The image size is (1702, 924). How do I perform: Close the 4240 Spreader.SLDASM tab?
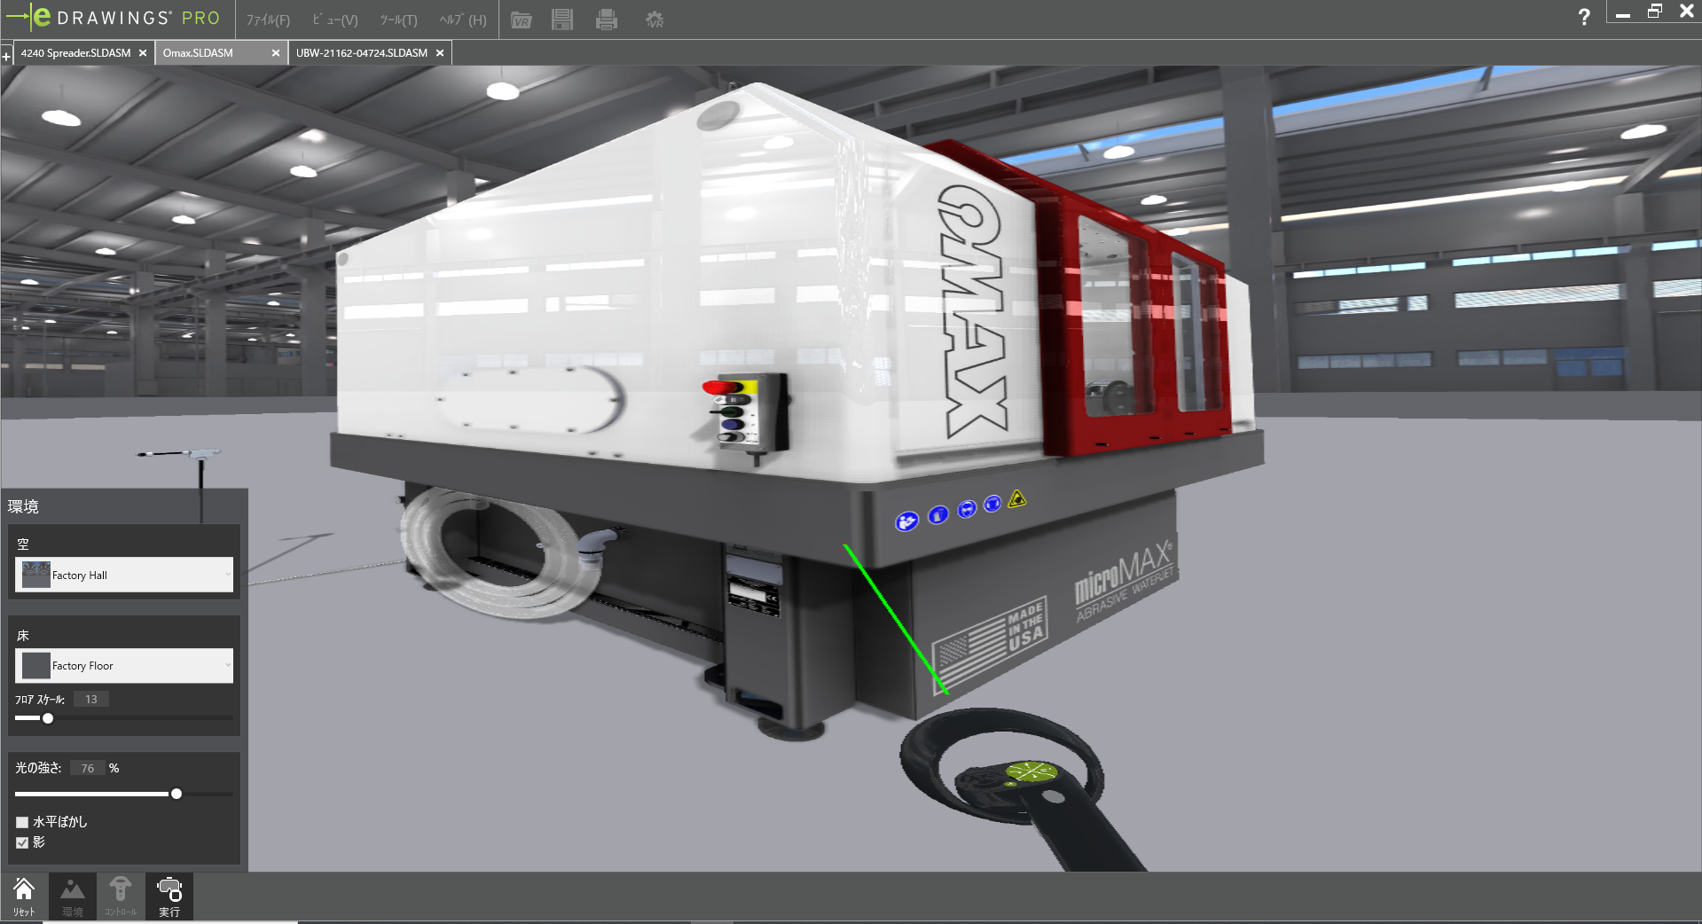point(143,53)
